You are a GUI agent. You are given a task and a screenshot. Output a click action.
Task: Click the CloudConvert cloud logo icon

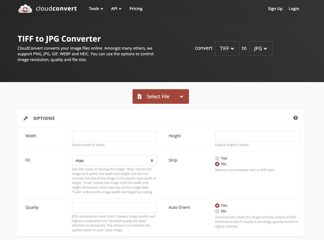click(25, 9)
